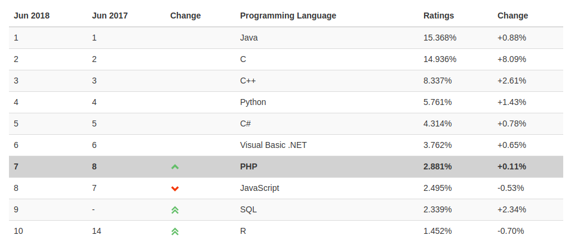This screenshot has width=568, height=241.
Task: Select the 'Visual Basic .NET' cell
Action: (x=274, y=145)
